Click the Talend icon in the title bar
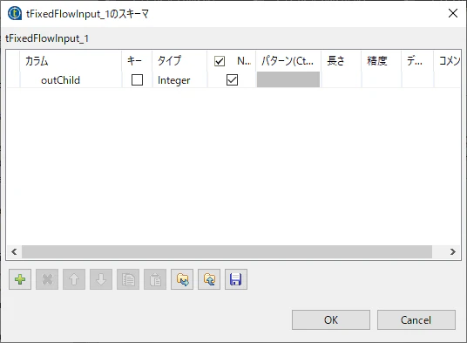The width and height of the screenshot is (467, 343). click(15, 13)
